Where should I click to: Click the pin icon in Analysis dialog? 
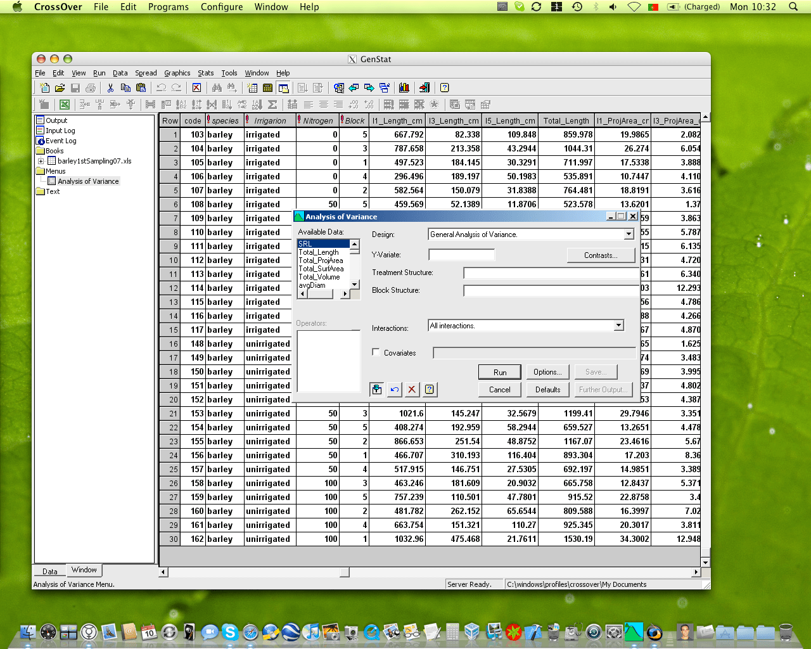click(x=377, y=389)
